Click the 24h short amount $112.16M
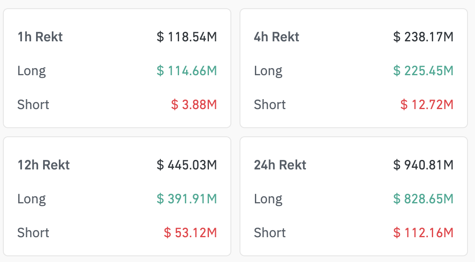The height and width of the screenshot is (262, 475). point(423,233)
